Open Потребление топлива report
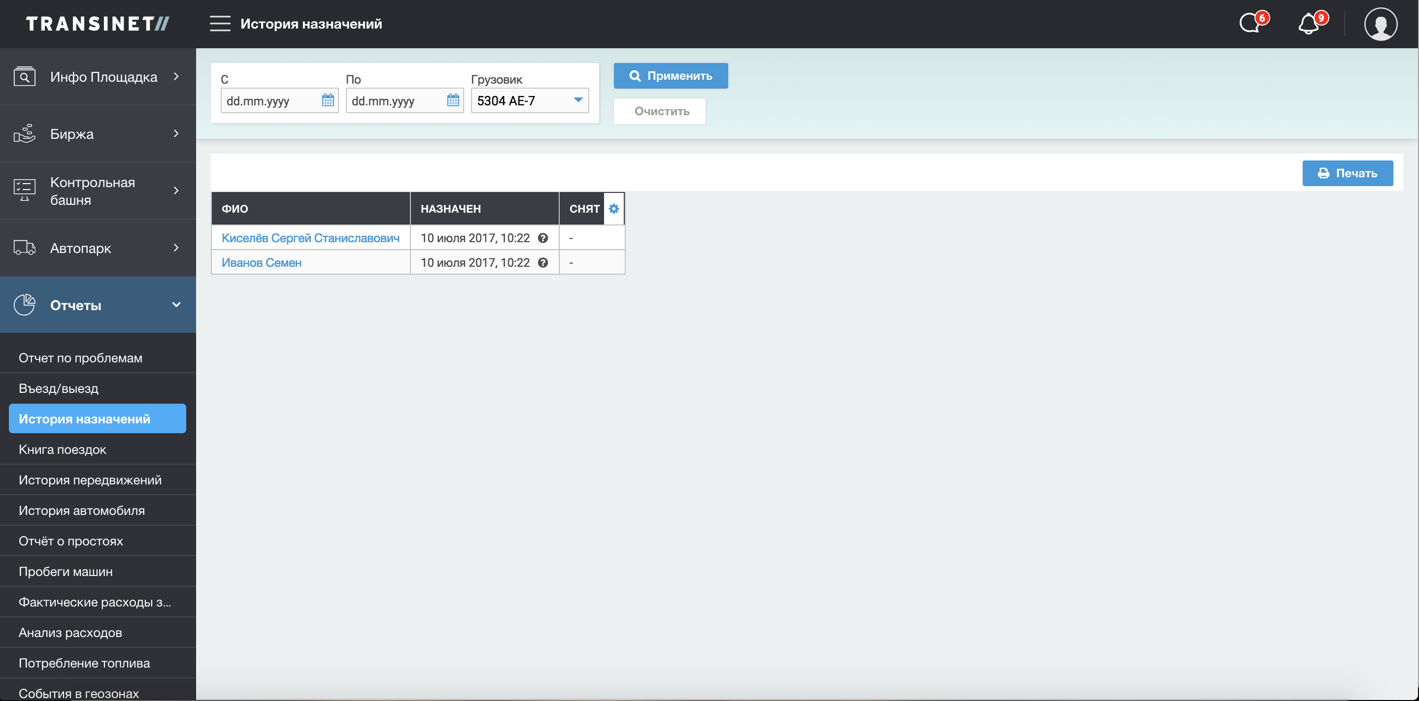 coord(84,663)
